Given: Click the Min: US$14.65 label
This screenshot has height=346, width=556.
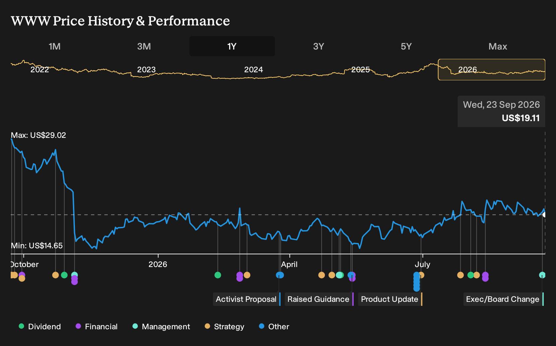Looking at the screenshot, I should click(37, 246).
